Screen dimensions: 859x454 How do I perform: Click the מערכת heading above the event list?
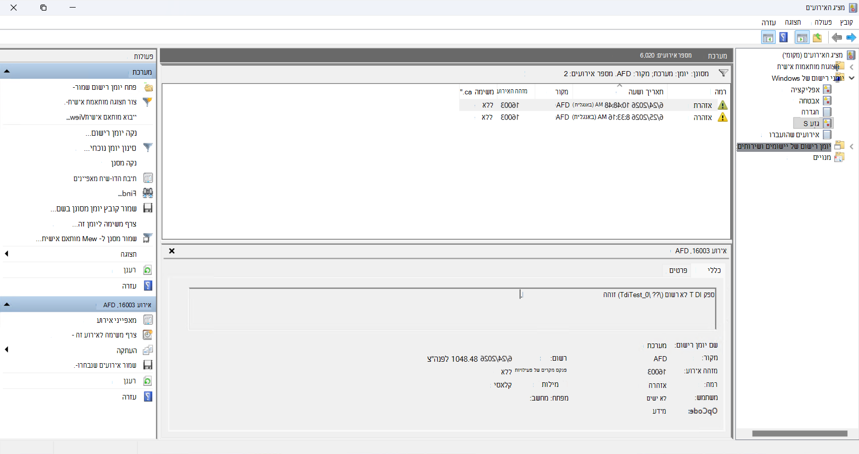pos(717,55)
